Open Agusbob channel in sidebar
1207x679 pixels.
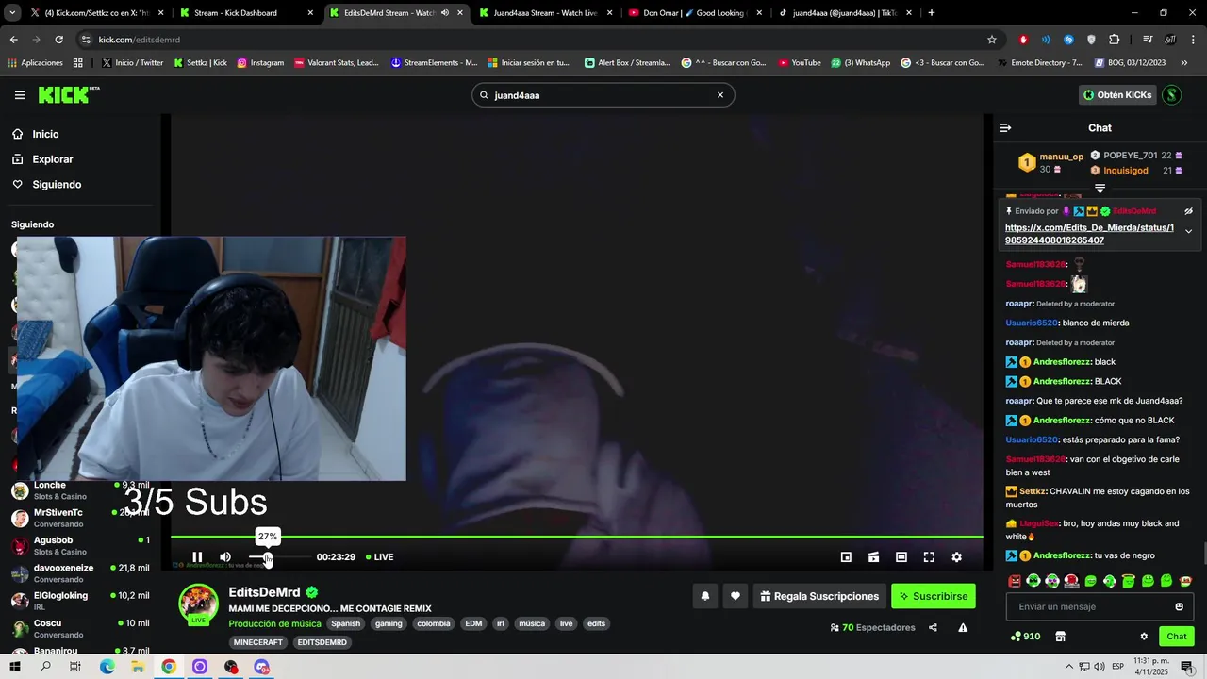[80, 546]
